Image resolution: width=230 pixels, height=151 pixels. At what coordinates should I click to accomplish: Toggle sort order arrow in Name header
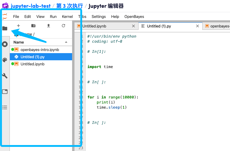(66, 42)
